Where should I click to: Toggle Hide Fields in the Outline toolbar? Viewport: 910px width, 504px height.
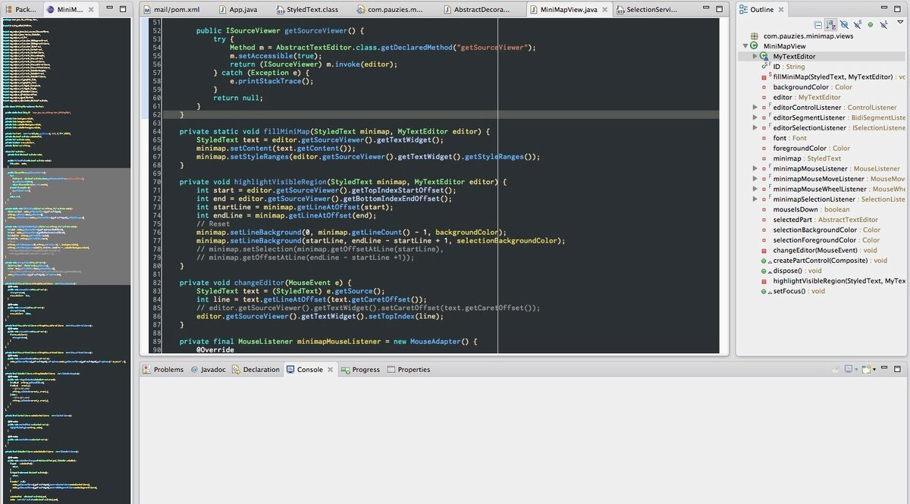pos(844,24)
